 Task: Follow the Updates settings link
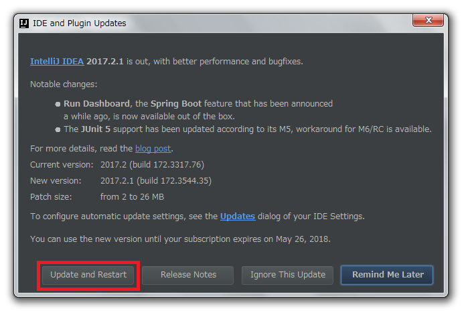click(238, 216)
